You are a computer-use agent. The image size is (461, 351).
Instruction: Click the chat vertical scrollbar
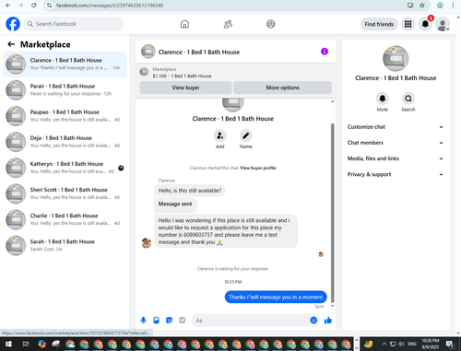332,212
